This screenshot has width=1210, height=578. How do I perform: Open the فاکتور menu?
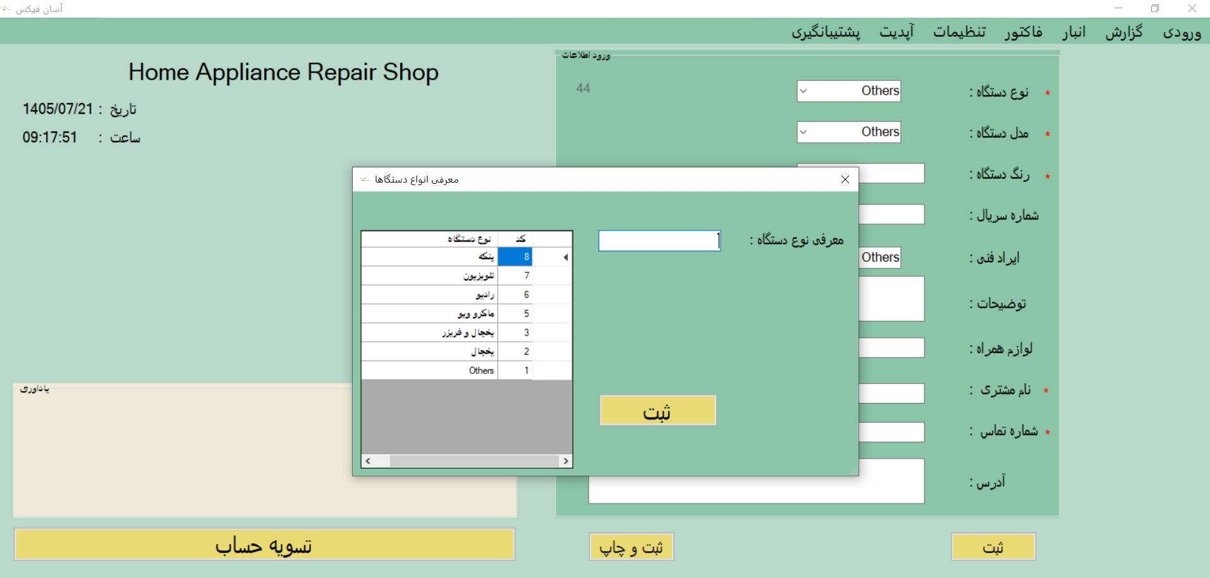[x=1024, y=32]
